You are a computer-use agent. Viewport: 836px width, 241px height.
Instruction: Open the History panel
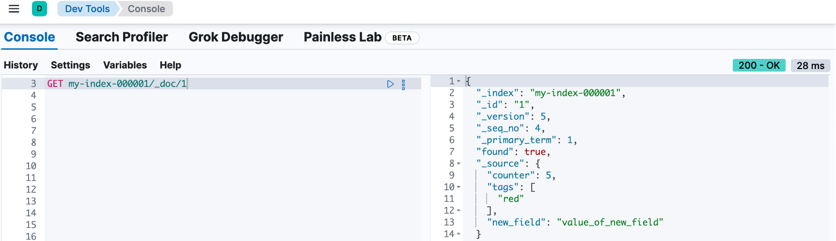tap(21, 65)
